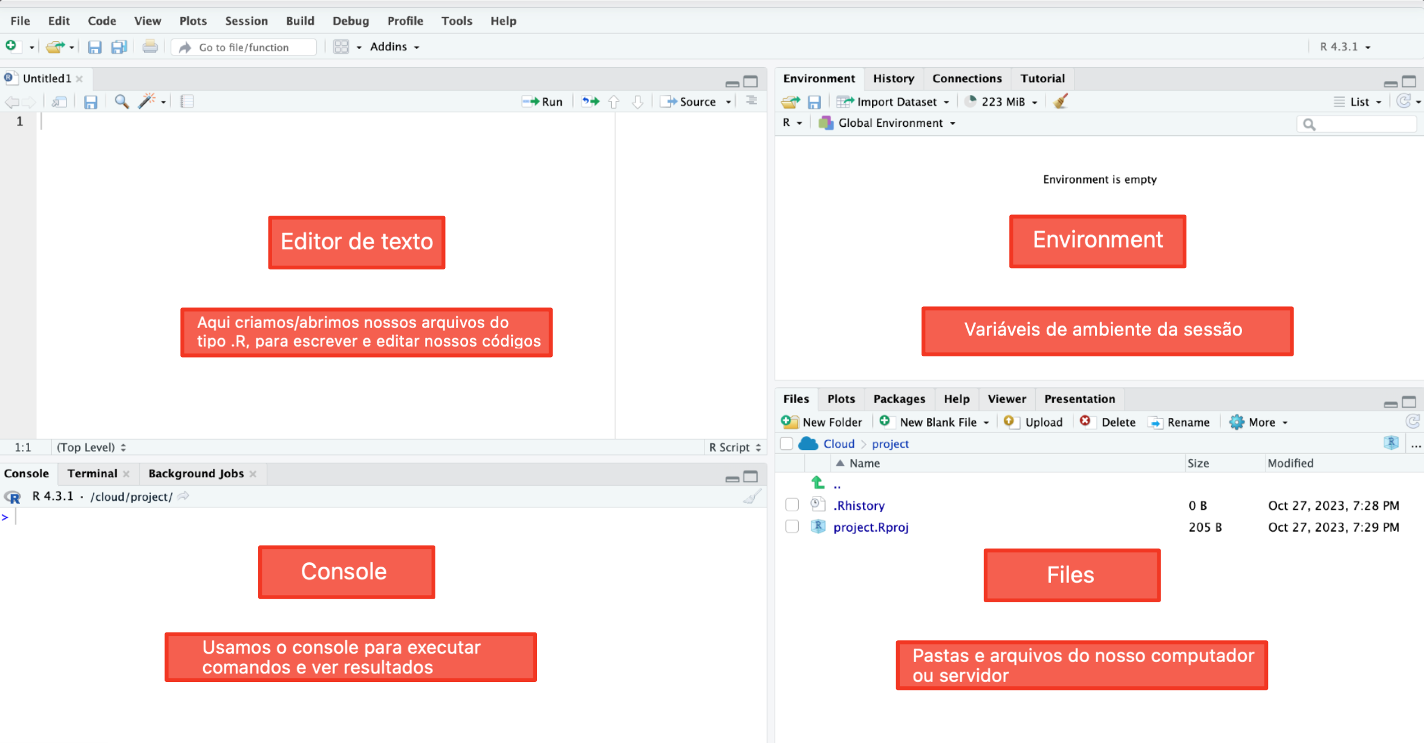The image size is (1424, 743).
Task: Click the re-run previous code icon
Action: 590,101
